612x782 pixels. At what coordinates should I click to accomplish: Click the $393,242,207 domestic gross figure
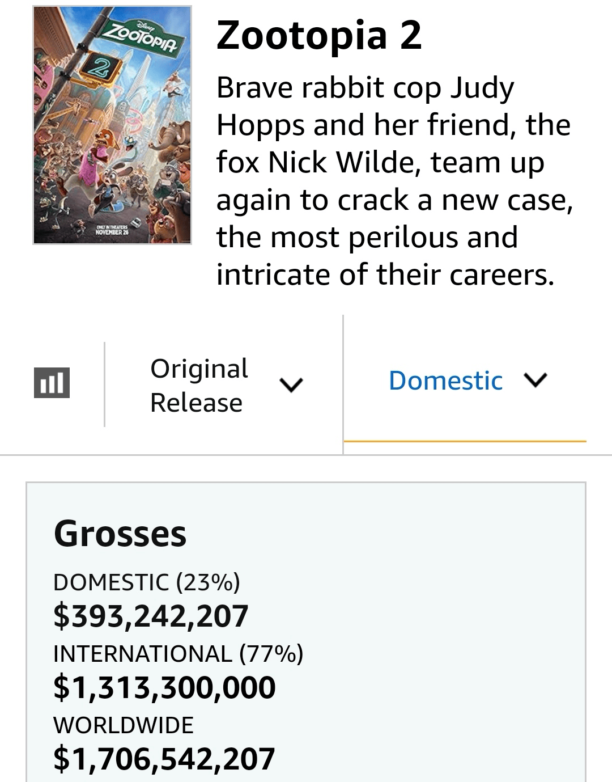(x=151, y=616)
